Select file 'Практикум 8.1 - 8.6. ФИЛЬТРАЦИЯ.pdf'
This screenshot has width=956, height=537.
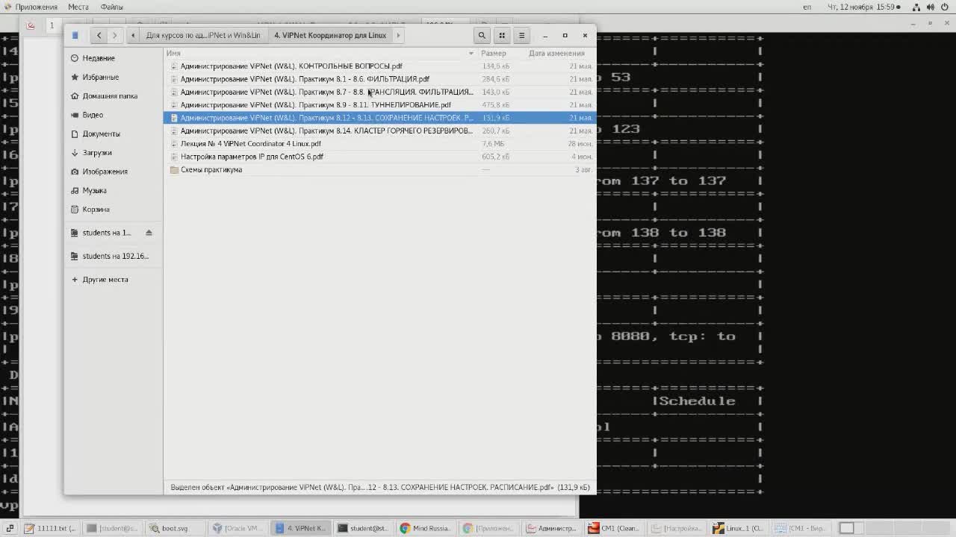(379, 79)
